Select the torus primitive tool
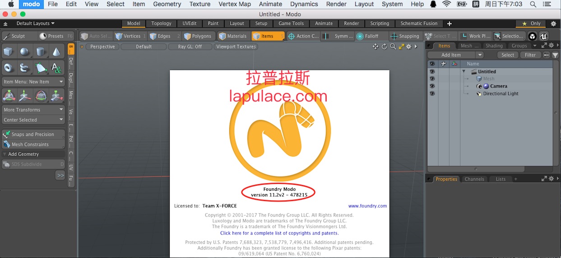Image resolution: width=561 pixels, height=258 pixels. click(x=8, y=68)
